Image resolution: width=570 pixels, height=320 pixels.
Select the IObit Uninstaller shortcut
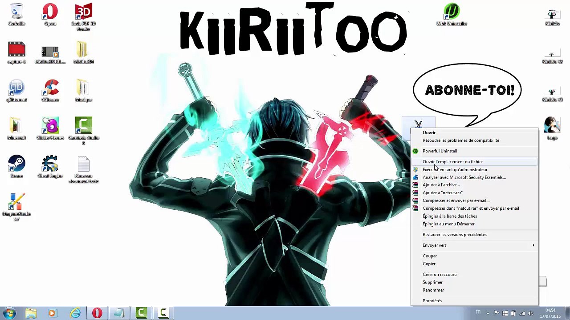pos(452,15)
